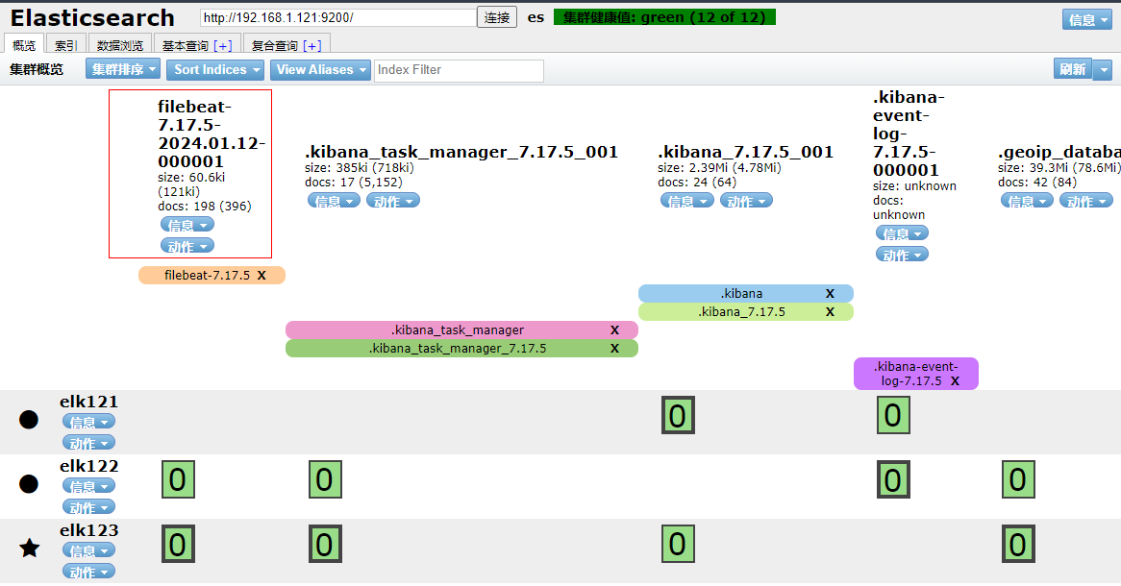The image size is (1121, 586).
Task: Focus the Index Filter text field
Action: 459,70
